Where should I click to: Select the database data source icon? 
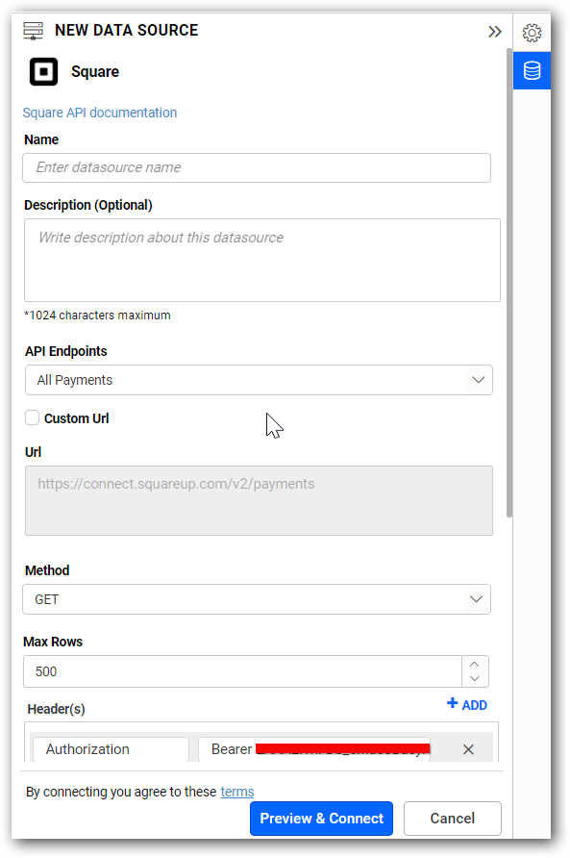point(532,70)
